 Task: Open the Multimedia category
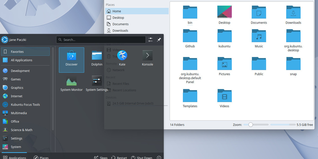pos(25,113)
